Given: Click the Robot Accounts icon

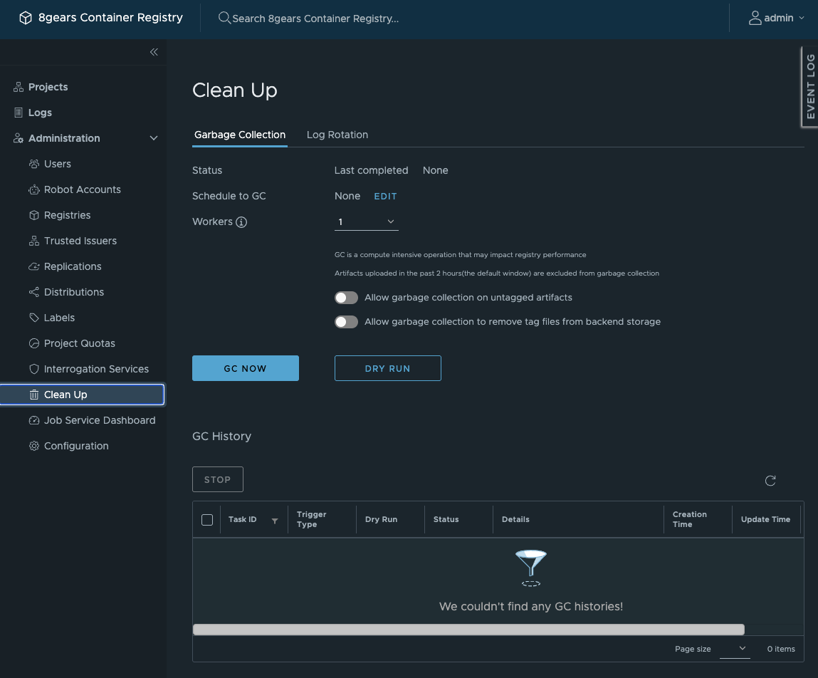Looking at the screenshot, I should (x=34, y=189).
